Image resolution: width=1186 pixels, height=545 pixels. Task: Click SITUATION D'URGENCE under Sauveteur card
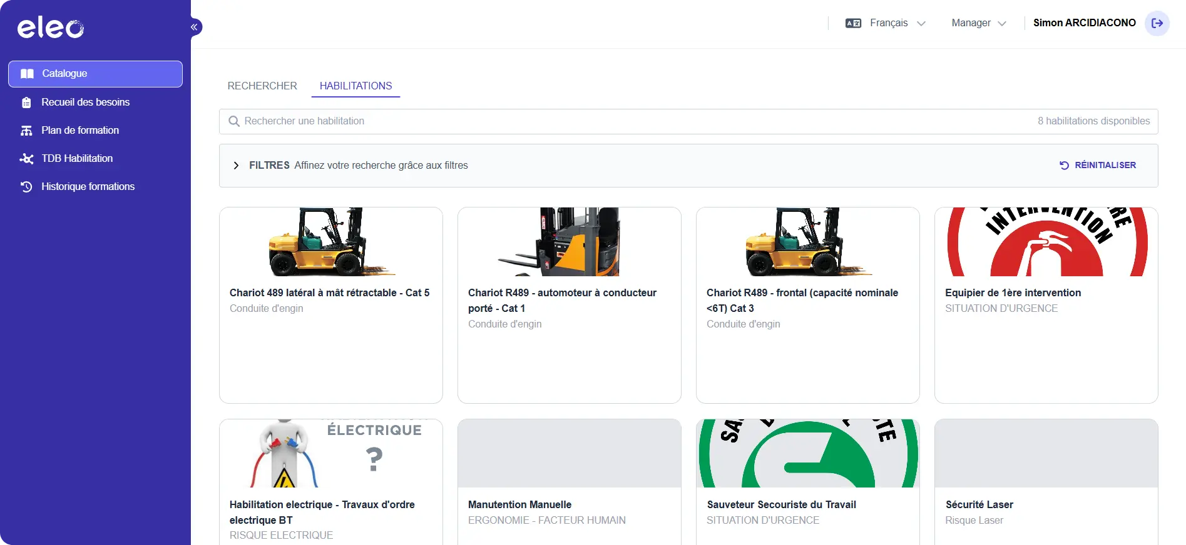pos(763,521)
